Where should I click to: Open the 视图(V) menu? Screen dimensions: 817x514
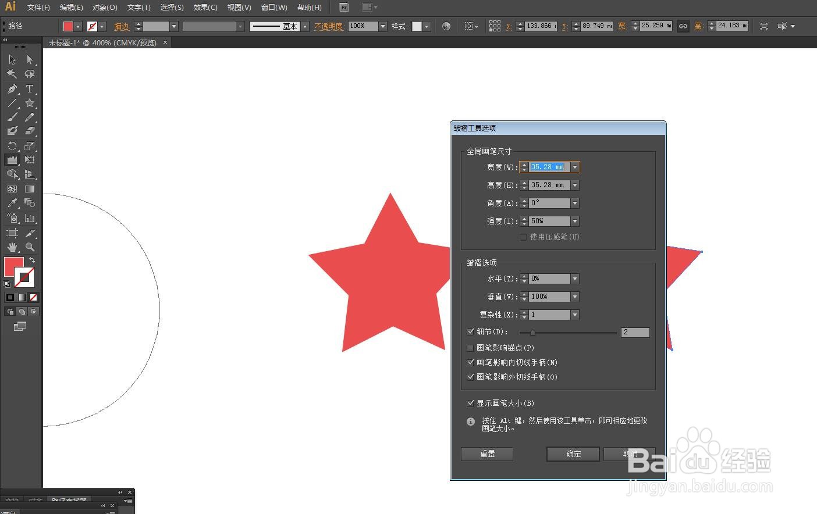[239, 8]
